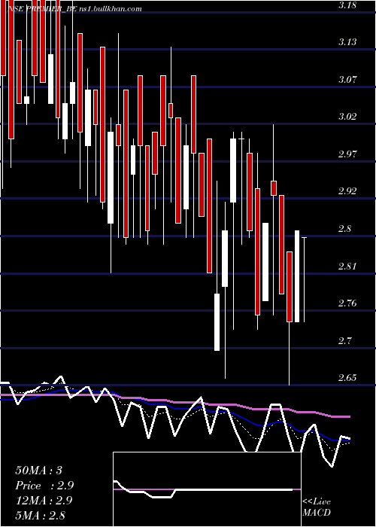Click the <<Live MACD label
Viewport: 376px width, 527px height.
[x=317, y=507]
